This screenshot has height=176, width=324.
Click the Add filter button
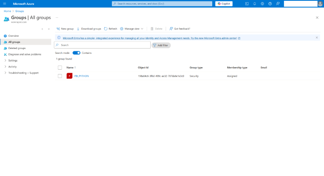click(x=161, y=45)
